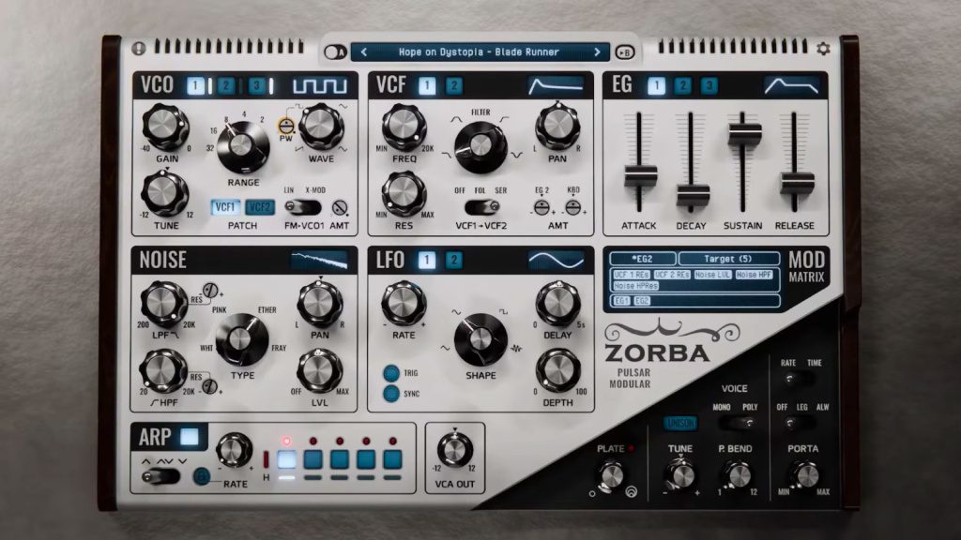
Task: Click the LFO DEPTH knob
Action: tap(557, 370)
